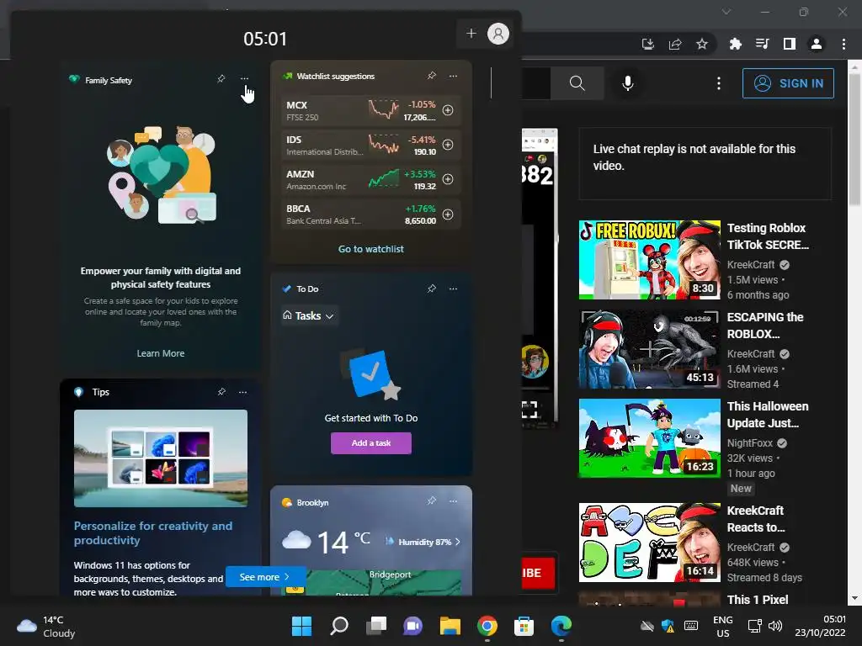Open Microsoft Store from taskbar
862x646 pixels.
tap(524, 626)
